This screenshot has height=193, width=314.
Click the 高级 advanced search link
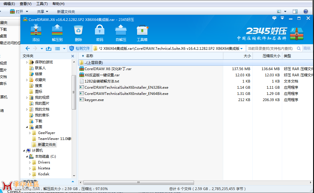[x=307, y=48]
